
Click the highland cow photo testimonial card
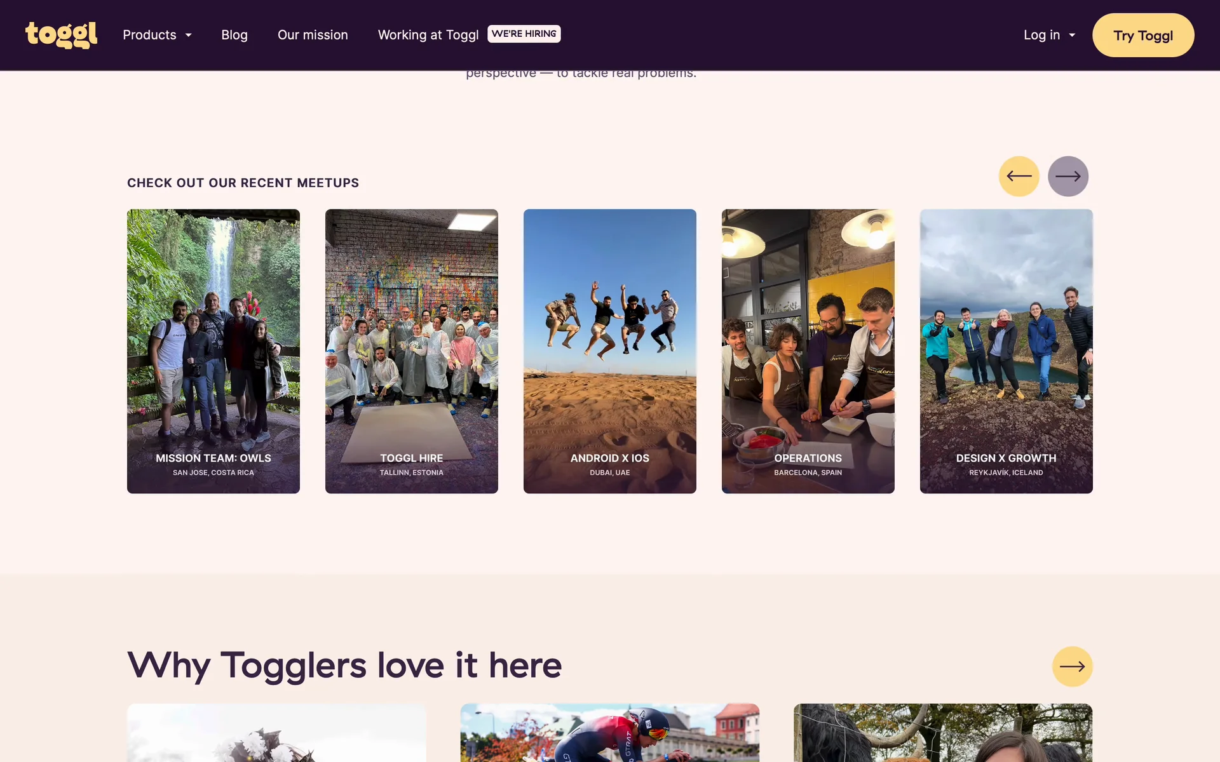pyautogui.click(x=943, y=732)
